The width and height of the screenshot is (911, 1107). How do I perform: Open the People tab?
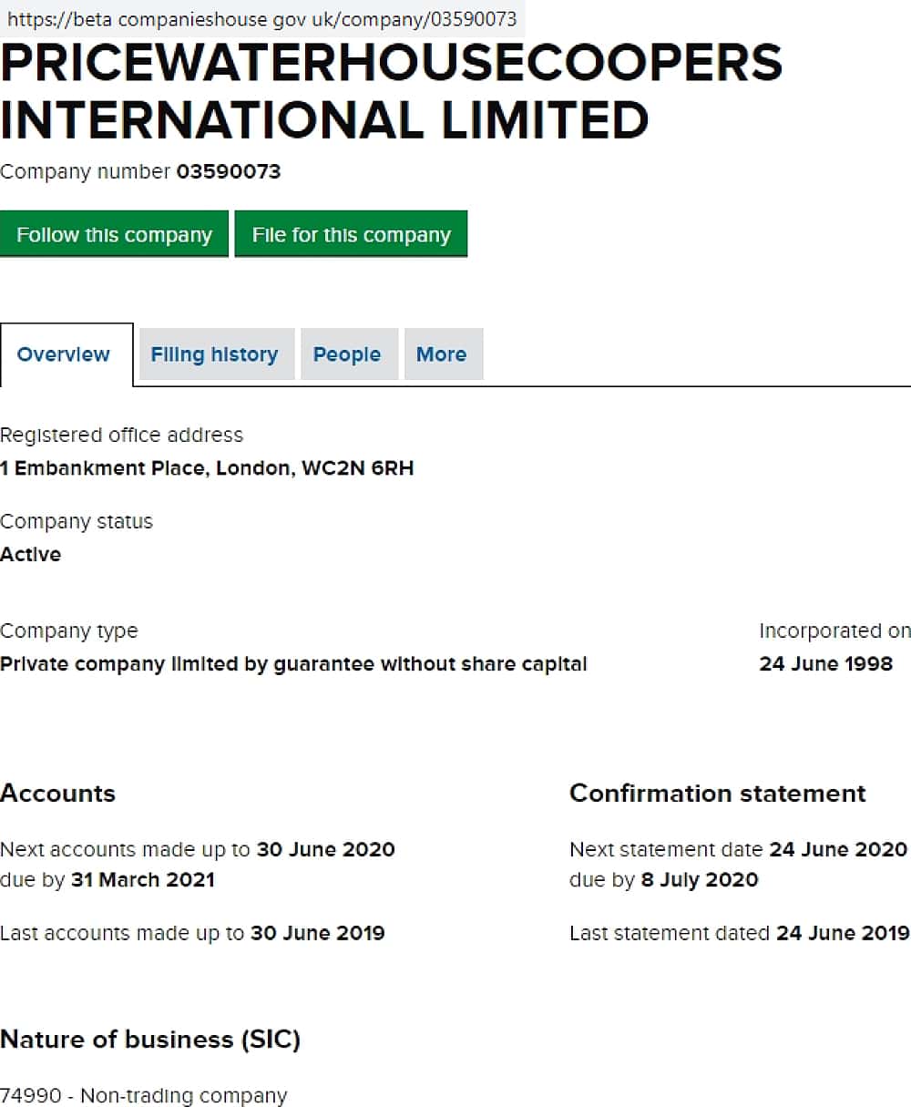[347, 354]
